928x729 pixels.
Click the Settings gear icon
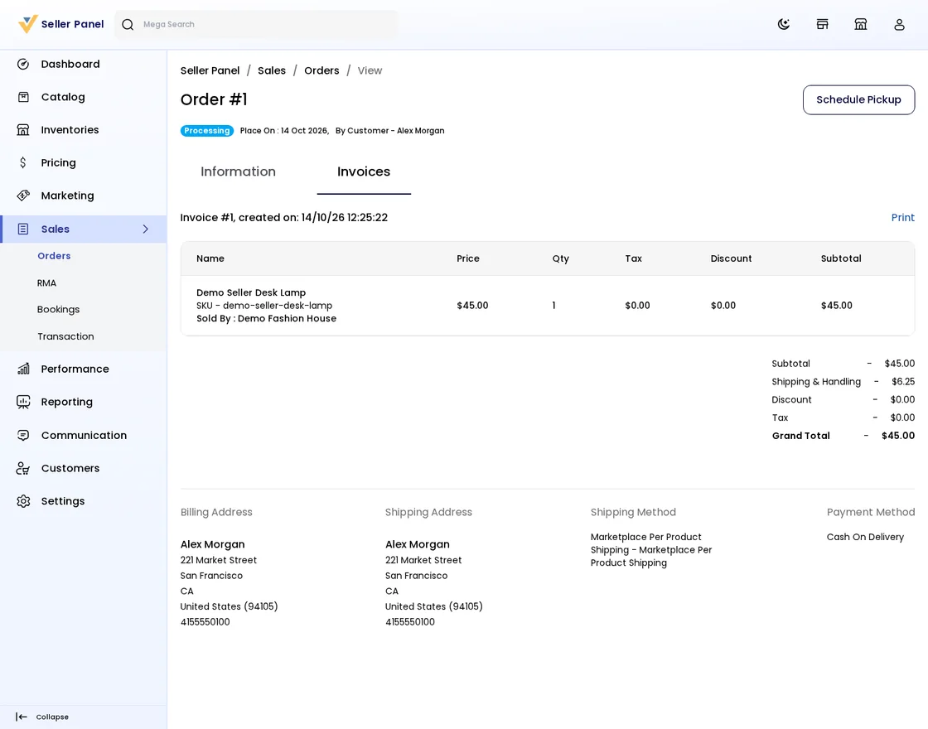tap(23, 501)
